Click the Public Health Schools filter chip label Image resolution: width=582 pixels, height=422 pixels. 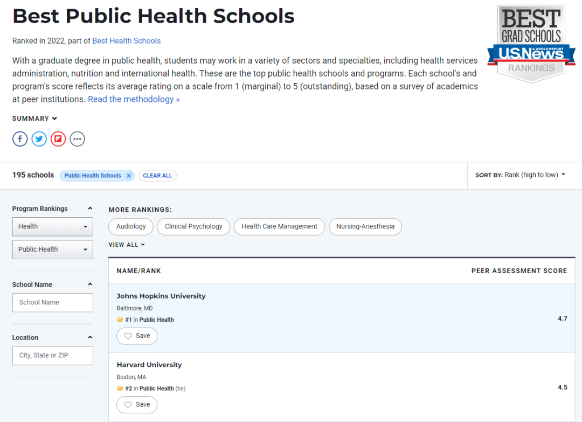[93, 176]
